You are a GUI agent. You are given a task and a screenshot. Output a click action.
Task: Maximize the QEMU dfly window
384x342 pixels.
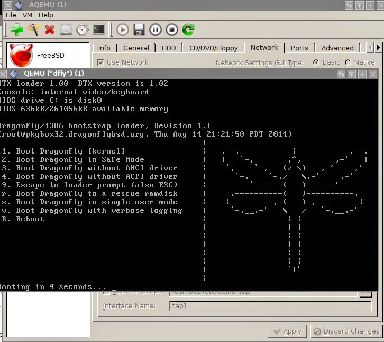pos(362,74)
